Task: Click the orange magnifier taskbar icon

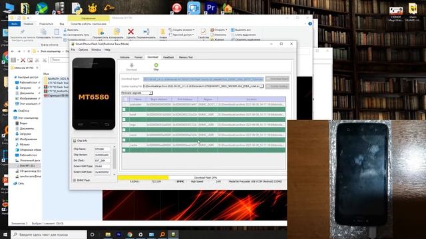Action: 162,234
